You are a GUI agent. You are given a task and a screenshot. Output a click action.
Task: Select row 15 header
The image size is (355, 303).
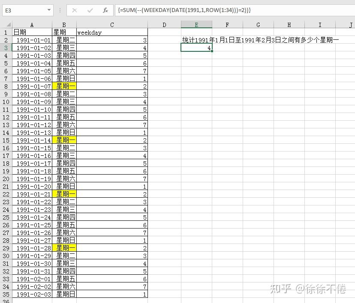pos(6,140)
